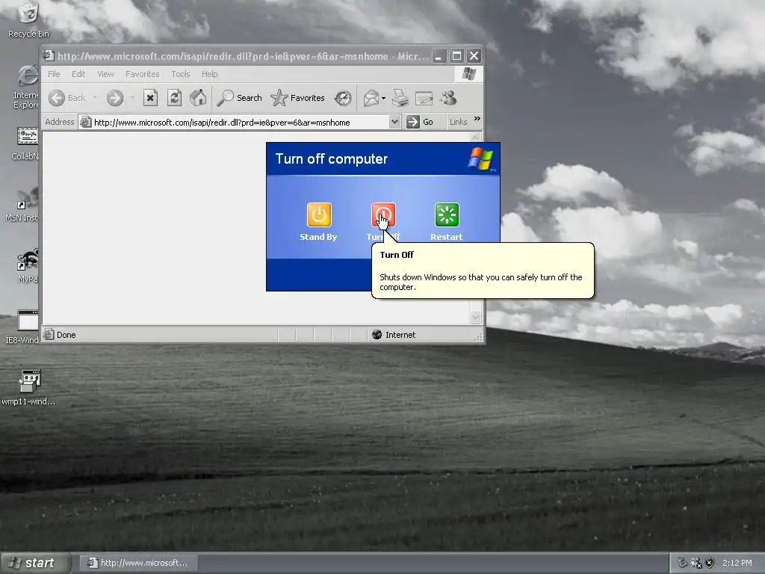Image resolution: width=765 pixels, height=574 pixels.
Task: Open the View menu
Action: tap(105, 74)
